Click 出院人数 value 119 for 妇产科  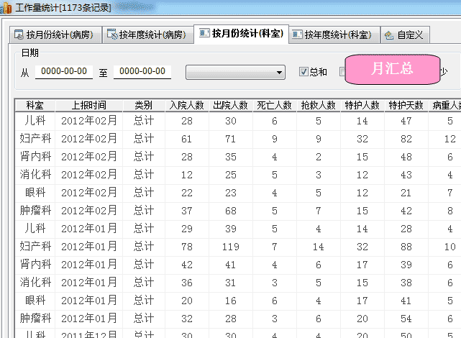point(231,247)
